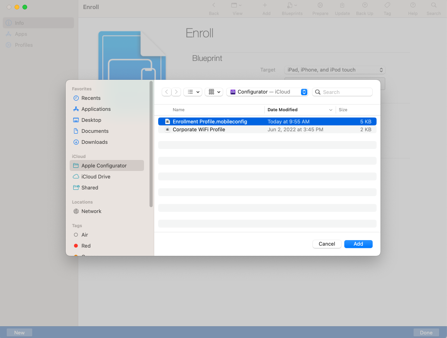The height and width of the screenshot is (338, 447).
Task: Click Prepare icon in Enroll toolbar
Action: tap(320, 5)
